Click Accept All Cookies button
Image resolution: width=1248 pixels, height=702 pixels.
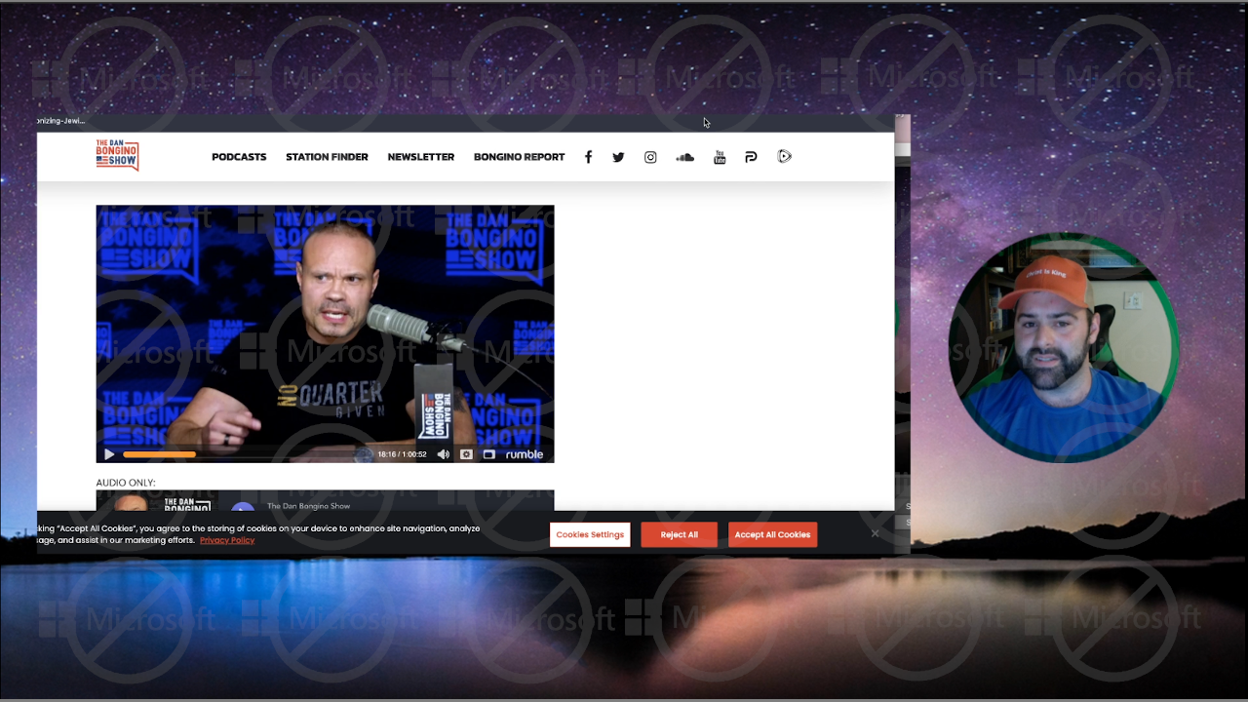click(772, 534)
